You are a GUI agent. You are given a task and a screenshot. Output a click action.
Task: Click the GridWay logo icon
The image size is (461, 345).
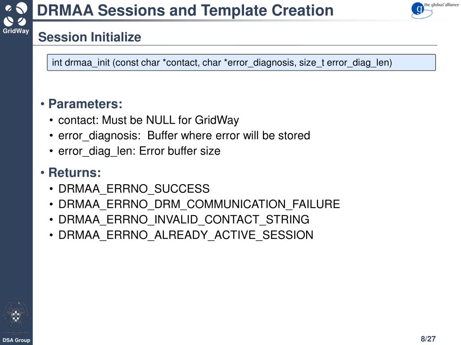(x=16, y=14)
